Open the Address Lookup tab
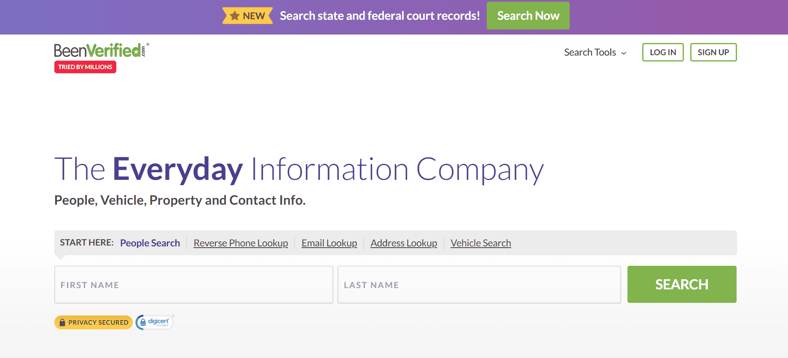The width and height of the screenshot is (788, 358). (x=404, y=243)
